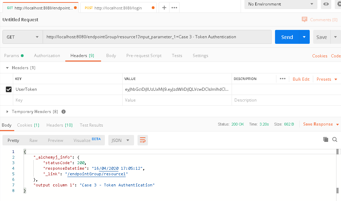Open the Pre-request Script tab
Screen dimensions: 341x201
click(x=144, y=56)
